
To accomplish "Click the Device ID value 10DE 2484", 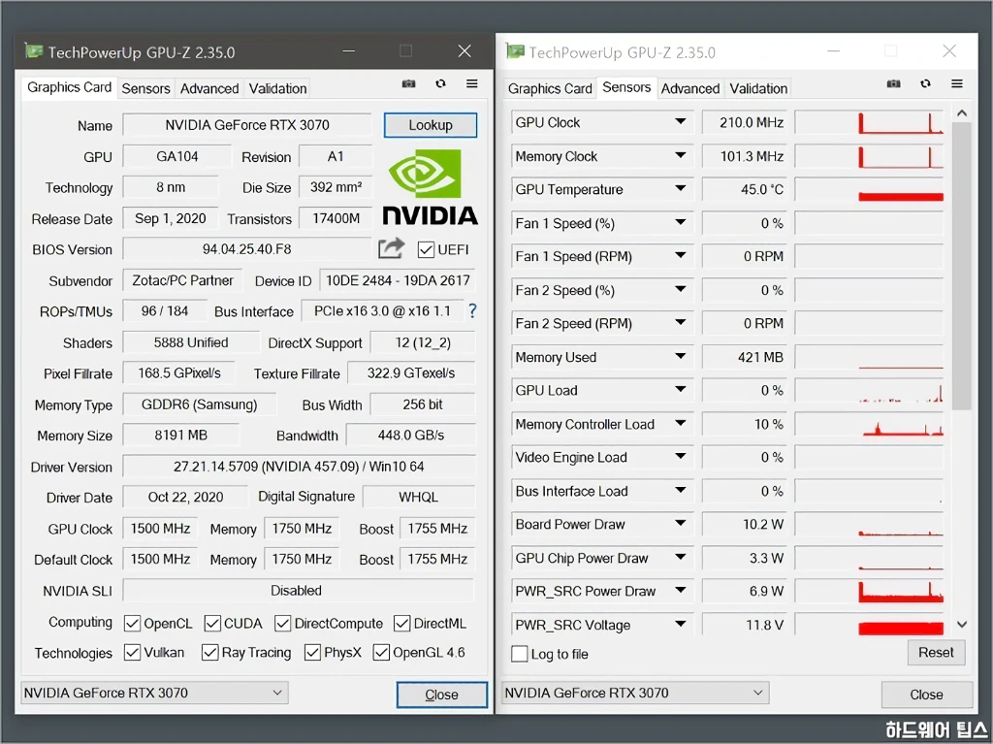I will tap(397, 280).
